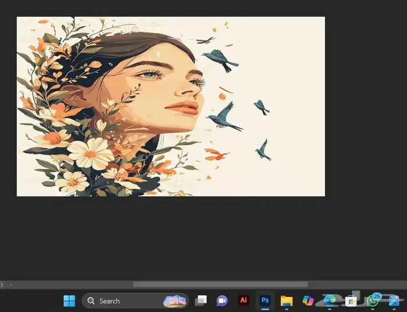Open the Microsoft Store icon
407x312 pixels.
[351, 300]
